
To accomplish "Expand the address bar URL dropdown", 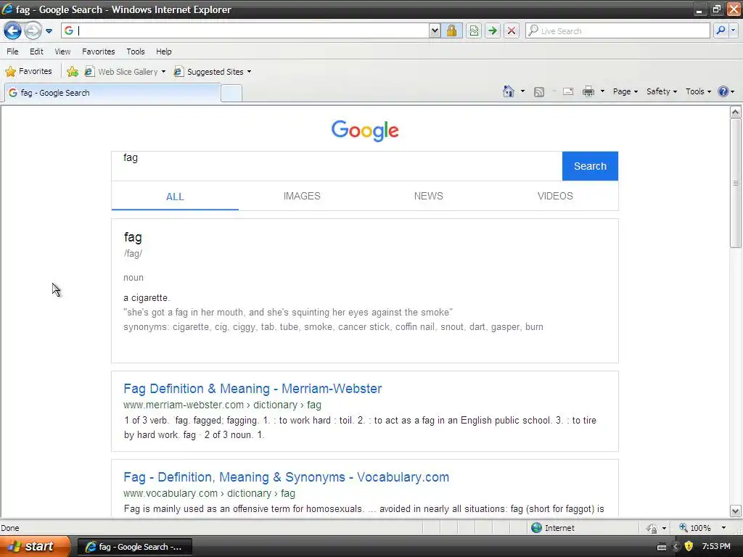I will [x=435, y=30].
